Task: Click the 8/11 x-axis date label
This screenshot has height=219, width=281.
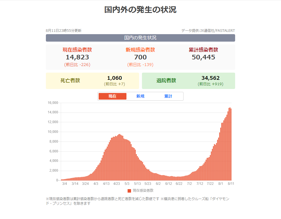Action: (x=231, y=184)
